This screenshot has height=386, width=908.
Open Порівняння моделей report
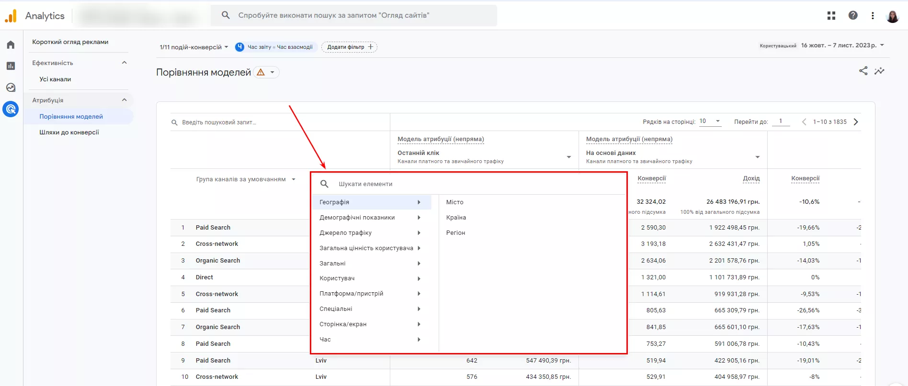coord(71,117)
